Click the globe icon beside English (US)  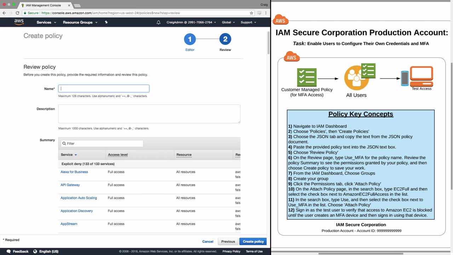pos(35,251)
